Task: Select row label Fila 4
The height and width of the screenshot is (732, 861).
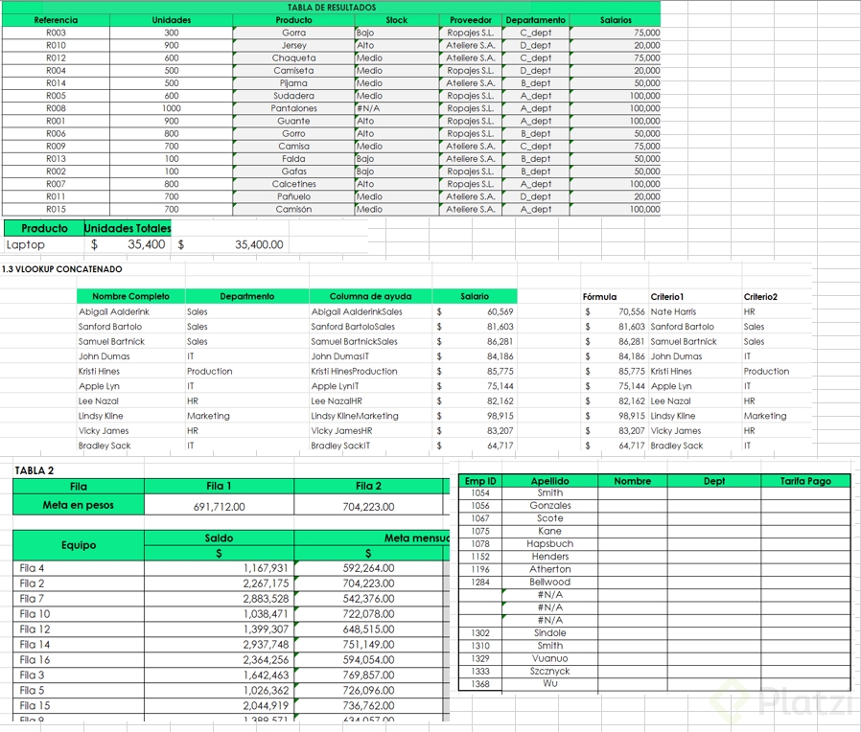Action: coord(79,568)
